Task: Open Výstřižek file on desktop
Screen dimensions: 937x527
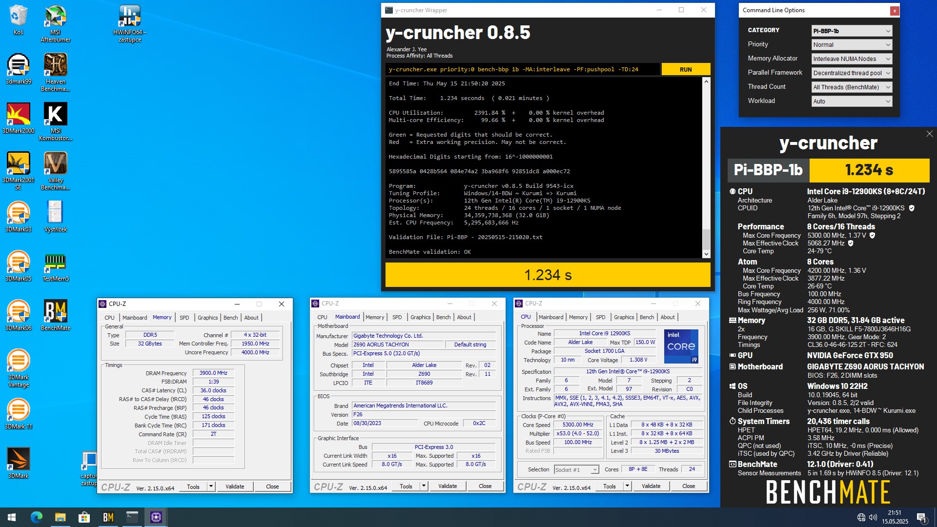Action: coord(55,217)
